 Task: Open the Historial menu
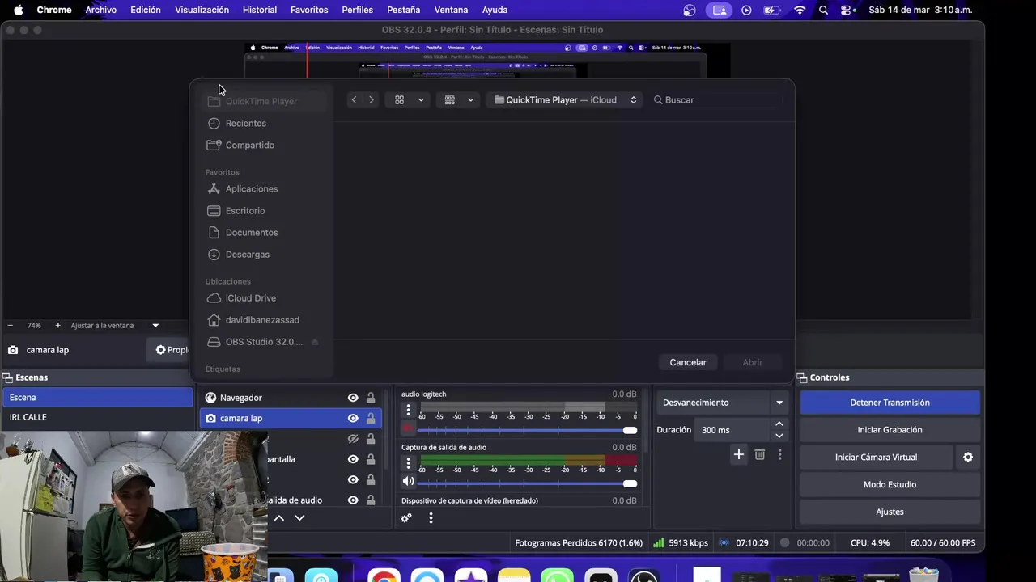(x=260, y=10)
